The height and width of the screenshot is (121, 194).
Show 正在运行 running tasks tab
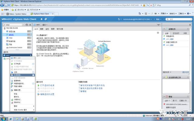[176, 33]
